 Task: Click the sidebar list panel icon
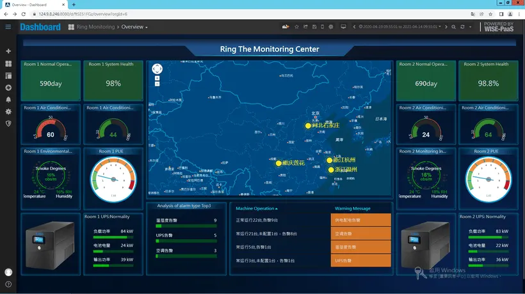click(x=8, y=76)
